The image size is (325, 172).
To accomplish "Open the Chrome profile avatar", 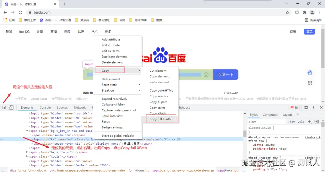I will coord(312,12).
